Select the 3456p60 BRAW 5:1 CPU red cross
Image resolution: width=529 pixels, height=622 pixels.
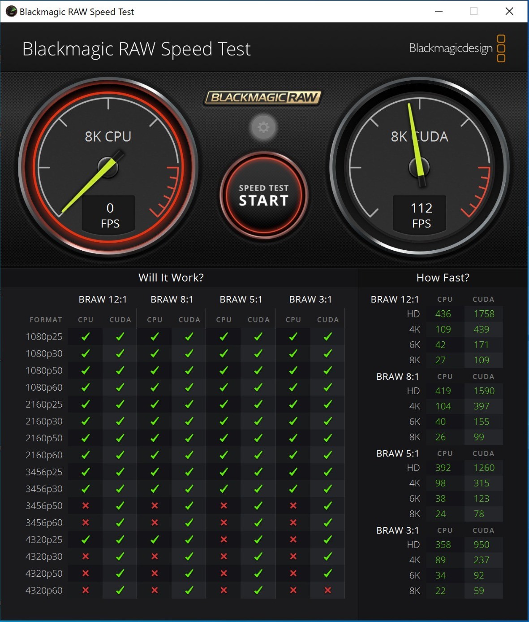click(x=224, y=522)
